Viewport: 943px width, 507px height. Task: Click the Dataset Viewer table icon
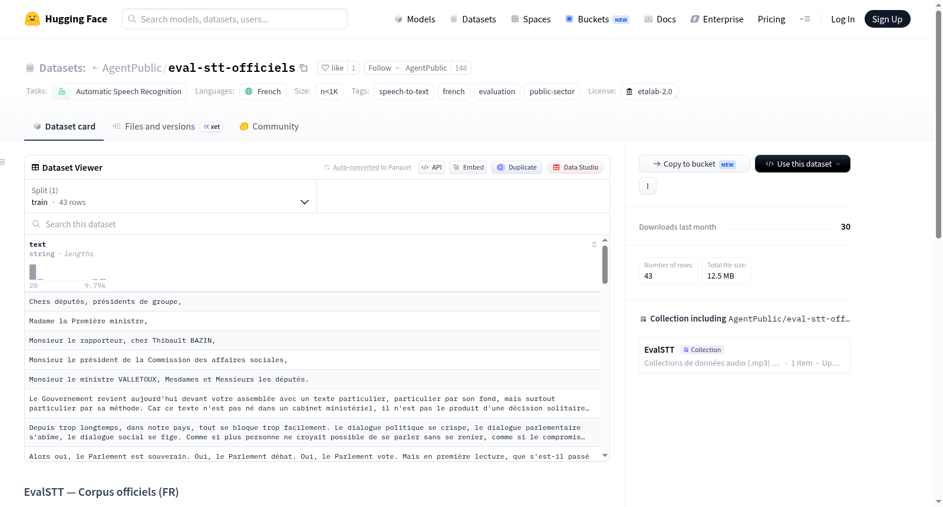(35, 167)
